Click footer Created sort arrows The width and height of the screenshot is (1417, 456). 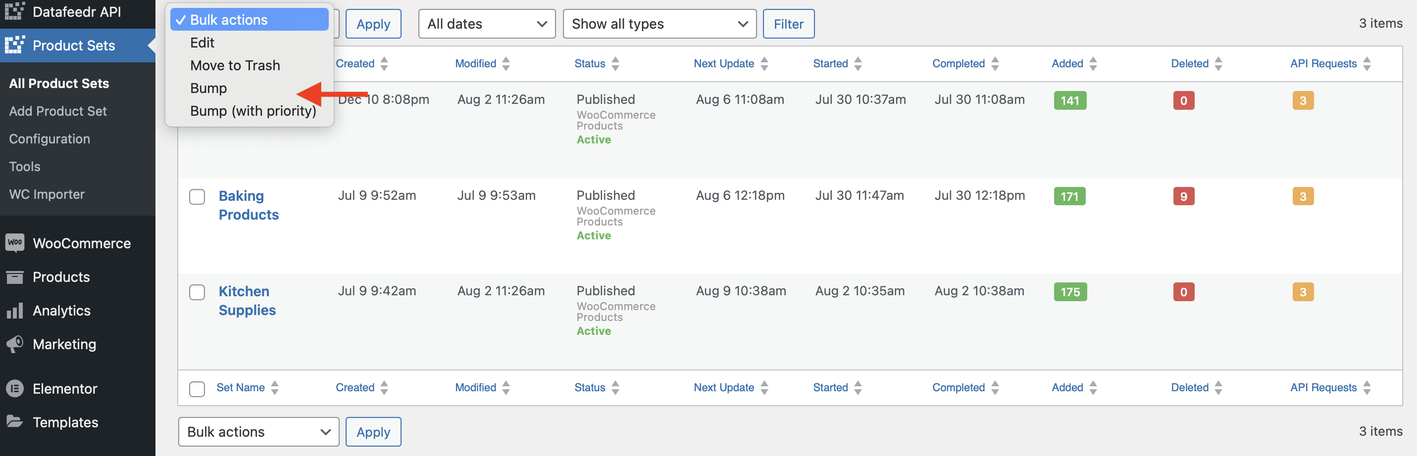[384, 388]
